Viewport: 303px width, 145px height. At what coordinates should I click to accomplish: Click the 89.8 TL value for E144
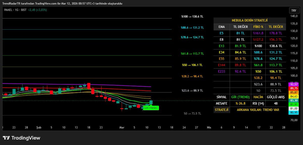(240, 65)
